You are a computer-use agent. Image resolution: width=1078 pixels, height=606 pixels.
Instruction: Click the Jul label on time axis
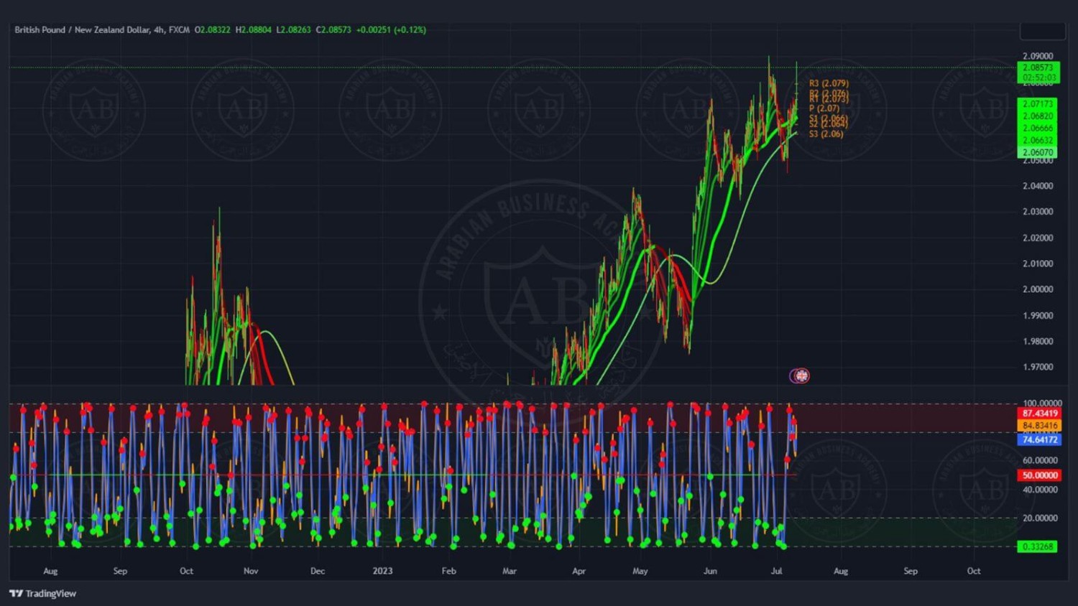pyautogui.click(x=776, y=571)
